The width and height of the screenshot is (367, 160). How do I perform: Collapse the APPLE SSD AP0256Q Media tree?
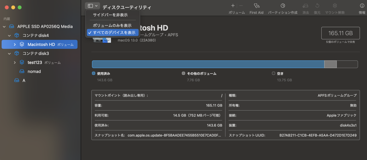pos(4,27)
